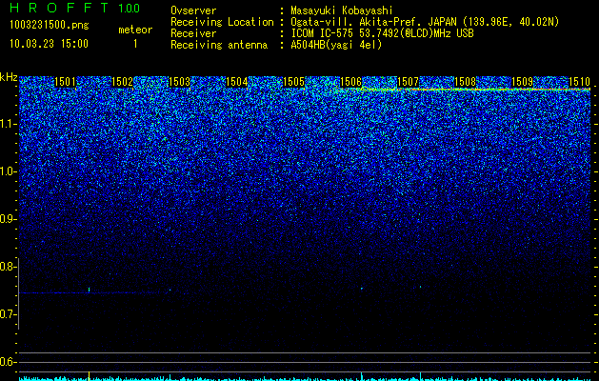Click the ICOM IC-575 receiver description

[x=382, y=33]
